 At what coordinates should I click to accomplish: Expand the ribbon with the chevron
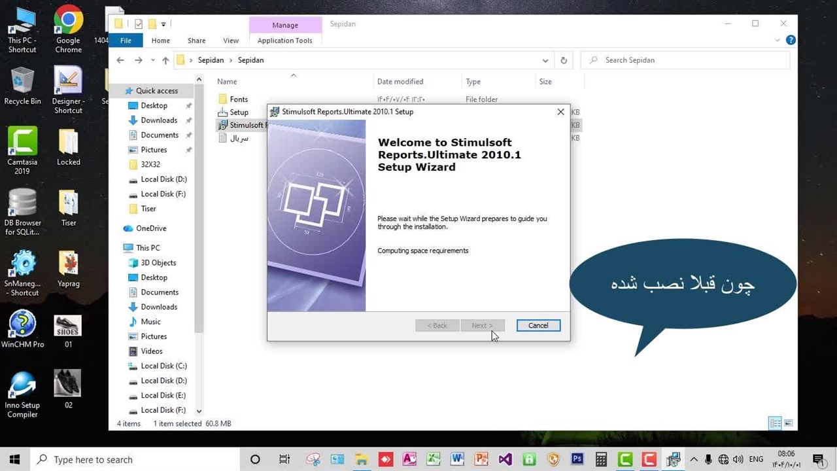777,41
